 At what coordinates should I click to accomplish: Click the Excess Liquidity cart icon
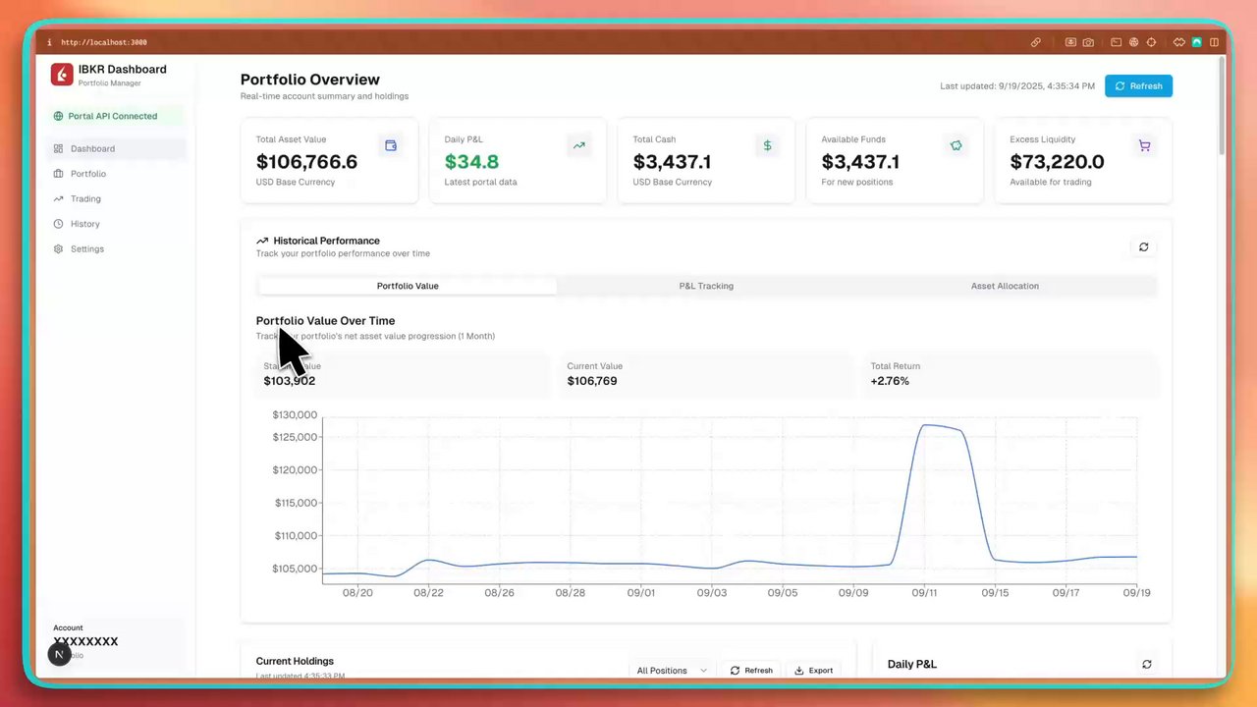point(1144,145)
